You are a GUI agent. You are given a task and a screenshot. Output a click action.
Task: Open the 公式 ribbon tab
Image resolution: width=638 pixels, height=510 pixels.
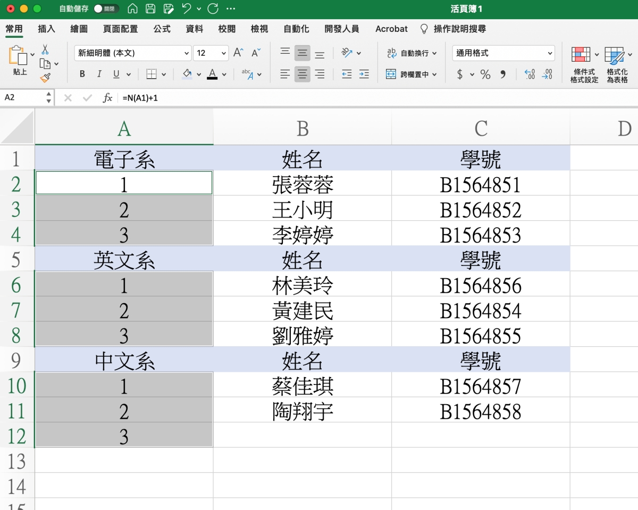point(162,29)
